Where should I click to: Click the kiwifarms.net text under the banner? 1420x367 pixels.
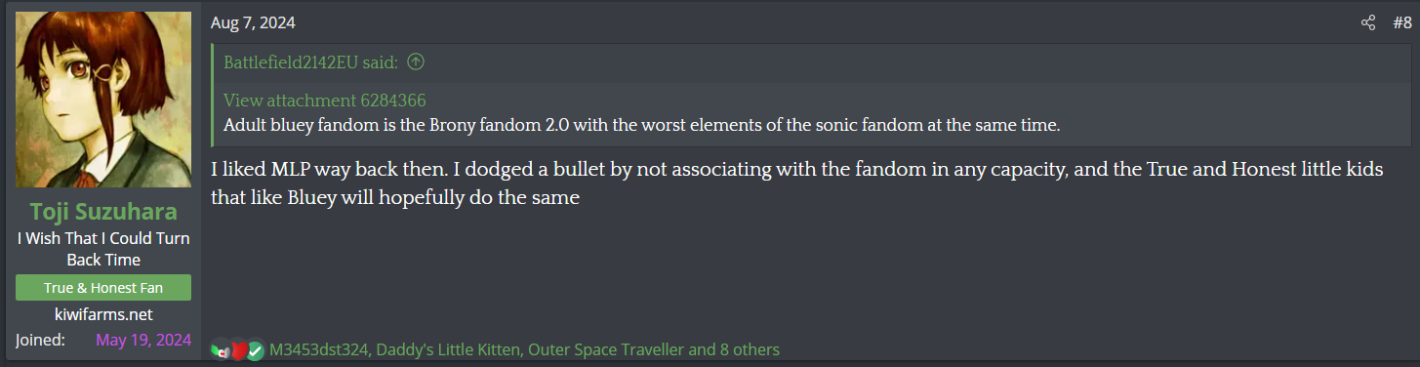tap(103, 314)
